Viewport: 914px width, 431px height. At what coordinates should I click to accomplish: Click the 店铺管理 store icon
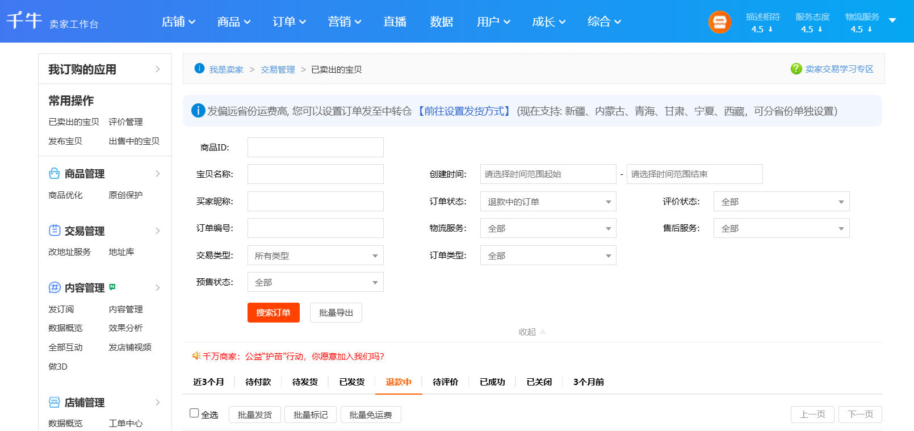[54, 402]
